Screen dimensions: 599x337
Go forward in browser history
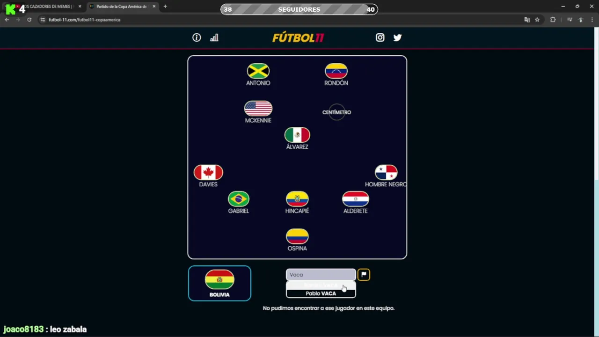coord(18,20)
